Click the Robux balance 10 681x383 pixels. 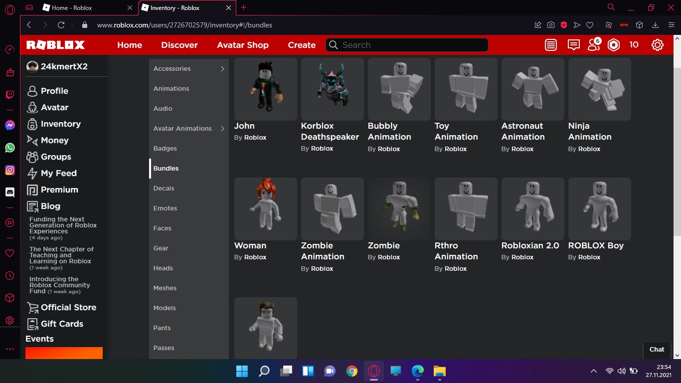[x=634, y=45]
